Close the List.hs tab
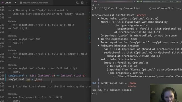 [16, 3]
